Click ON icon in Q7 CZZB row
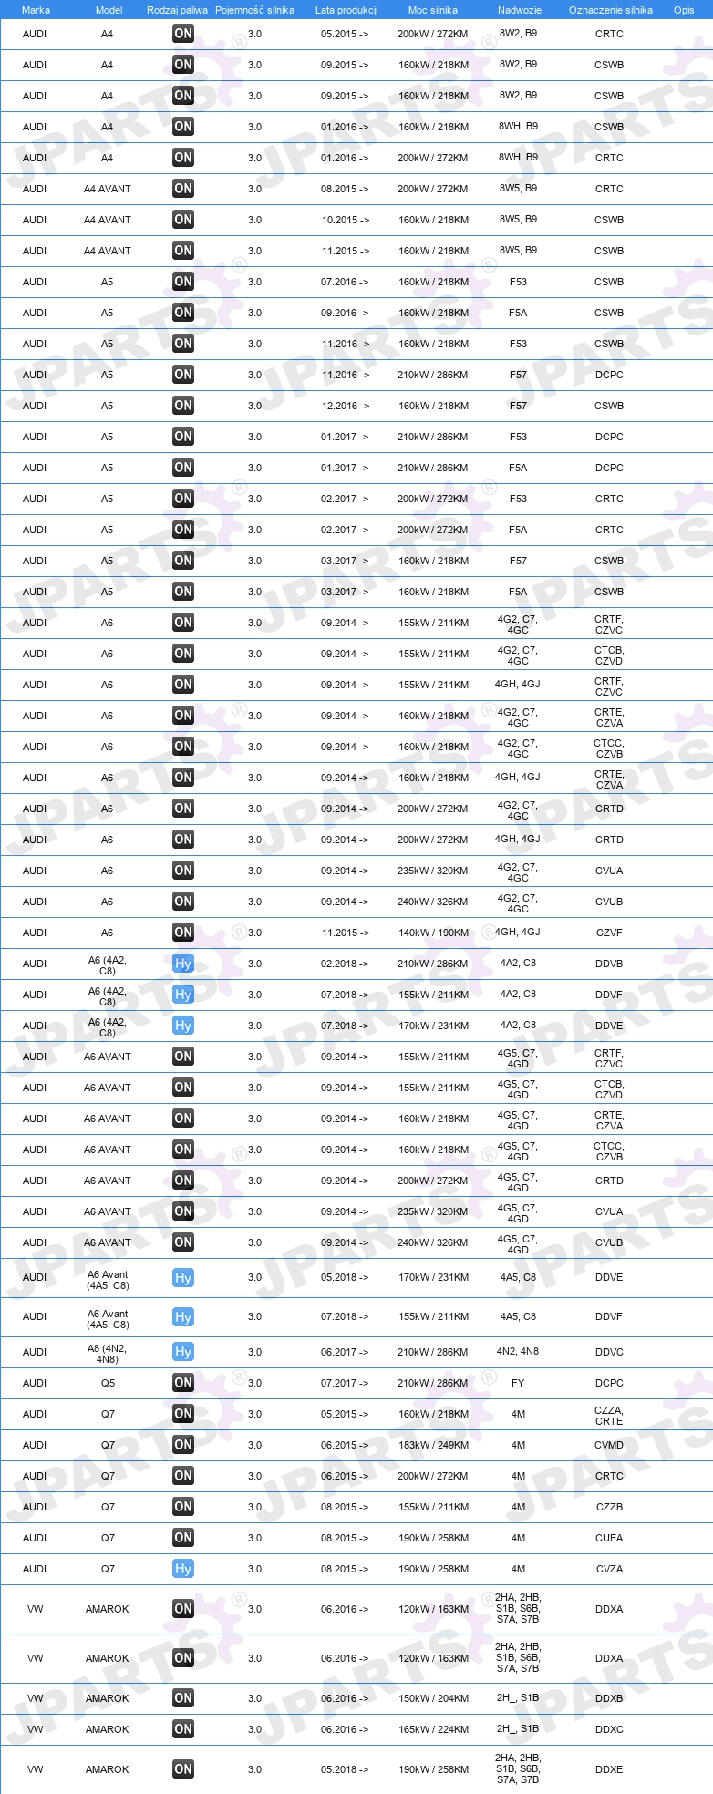This screenshot has width=713, height=1794. click(183, 1507)
